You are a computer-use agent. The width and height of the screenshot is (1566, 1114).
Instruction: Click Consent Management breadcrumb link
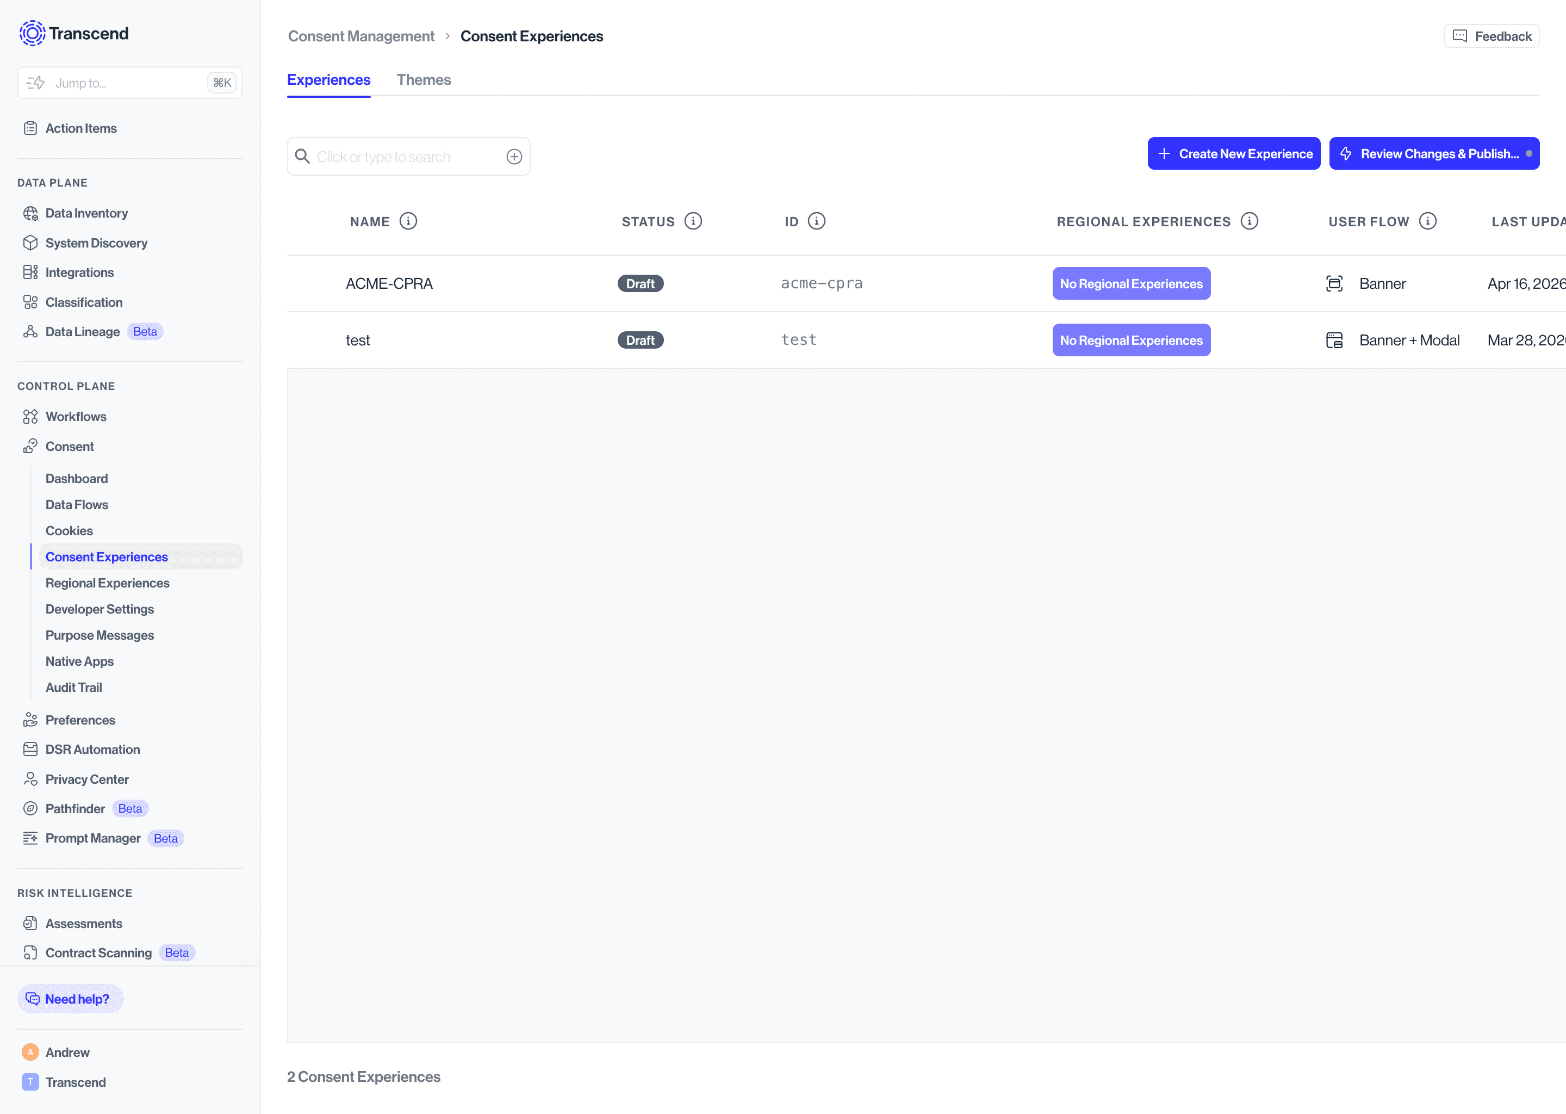tap(361, 36)
